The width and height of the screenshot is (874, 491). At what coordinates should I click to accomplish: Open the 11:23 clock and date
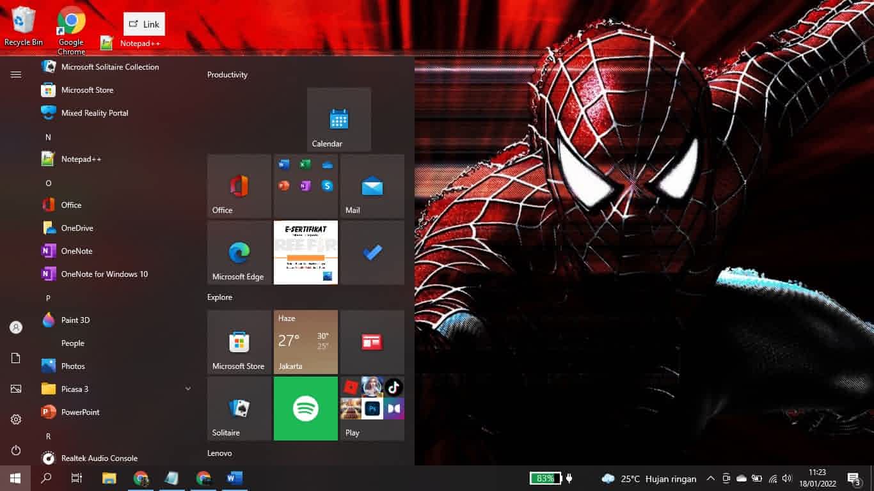click(x=817, y=478)
